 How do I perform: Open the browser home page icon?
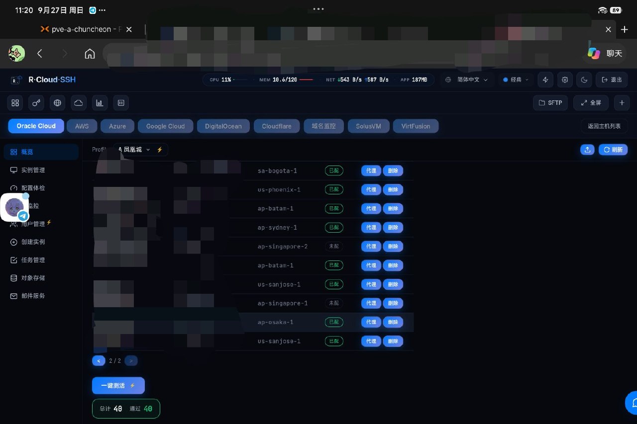90,54
